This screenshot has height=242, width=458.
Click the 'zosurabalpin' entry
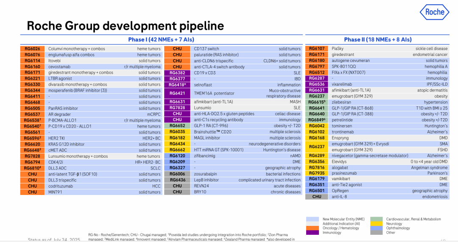click(x=205, y=174)
